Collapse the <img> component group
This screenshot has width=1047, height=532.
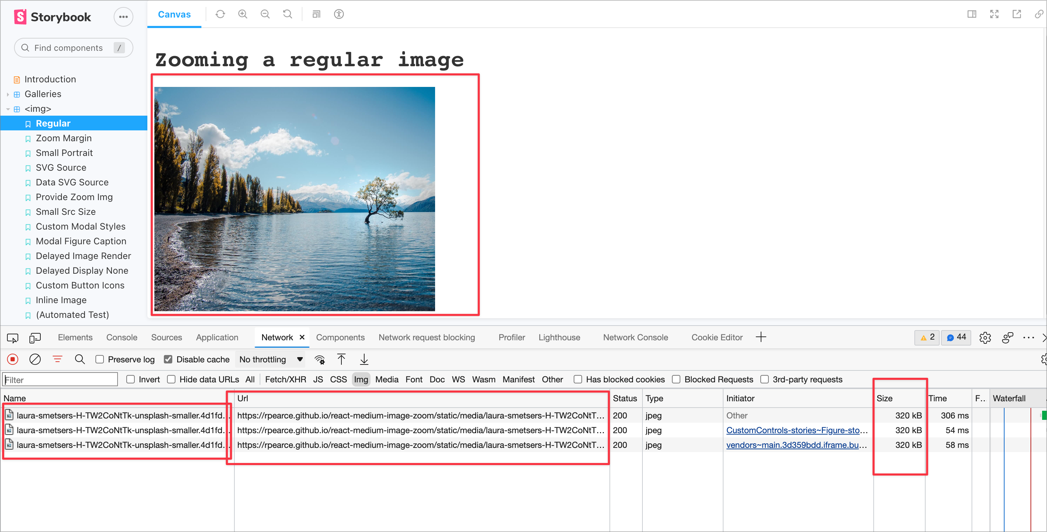pos(7,109)
